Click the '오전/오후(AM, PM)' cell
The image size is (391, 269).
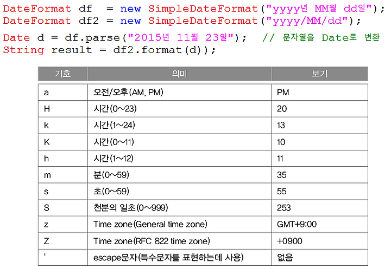click(180, 93)
